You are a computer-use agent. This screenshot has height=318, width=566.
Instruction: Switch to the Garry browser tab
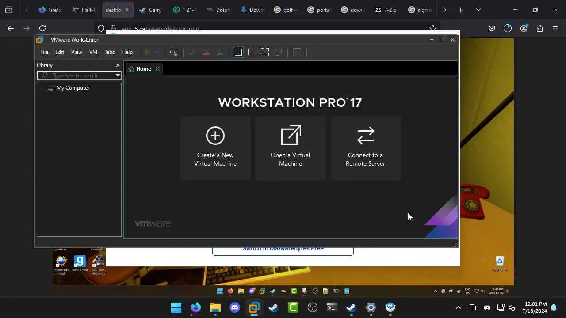[150, 10]
